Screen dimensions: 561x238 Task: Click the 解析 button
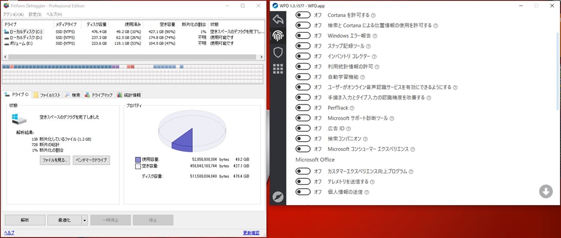(x=25, y=220)
